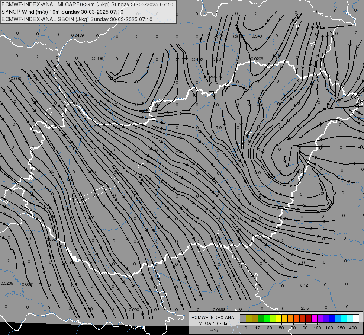
Task: Click the pure blue legend swatch
Action: coord(332,318)
